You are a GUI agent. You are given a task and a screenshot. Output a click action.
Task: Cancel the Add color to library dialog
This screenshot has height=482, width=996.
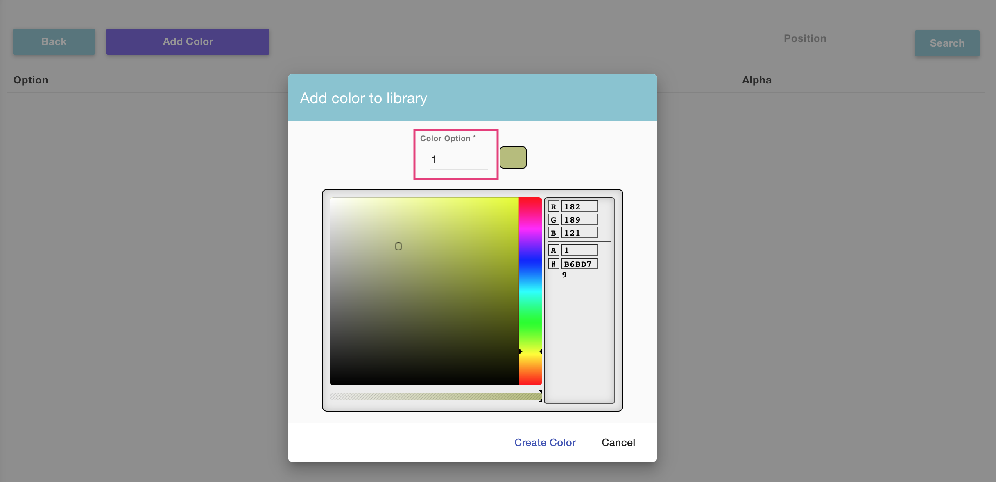(x=618, y=442)
